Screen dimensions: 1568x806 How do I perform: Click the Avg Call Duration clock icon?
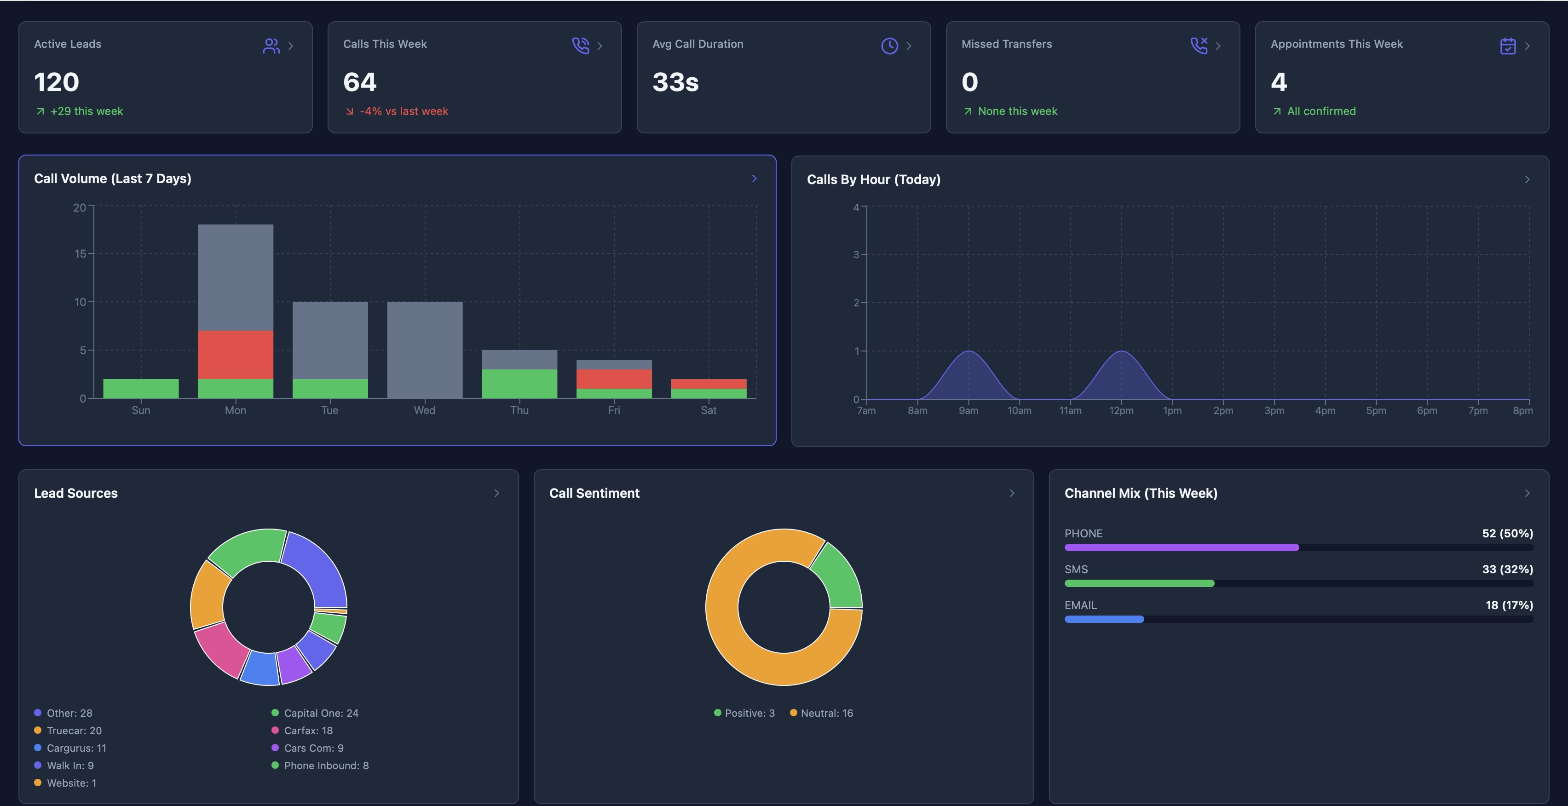click(x=890, y=46)
